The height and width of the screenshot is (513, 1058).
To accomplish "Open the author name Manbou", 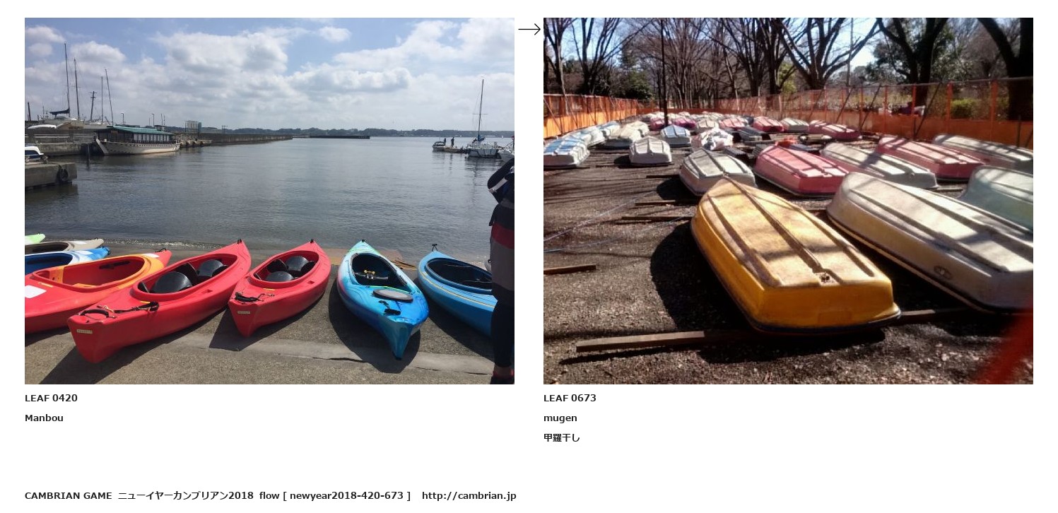I will click(x=44, y=418).
